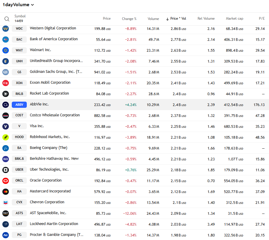Viewport: 269px width, 240px height.
Task: Open the BRK.B ticker symbol
Action: [x=19, y=159]
